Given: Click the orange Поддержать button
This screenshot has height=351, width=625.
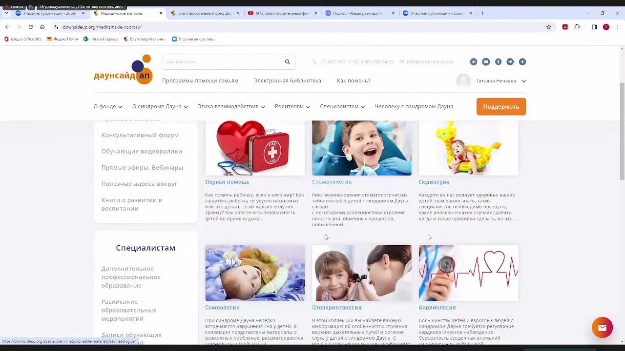Looking at the screenshot, I should coord(501,107).
